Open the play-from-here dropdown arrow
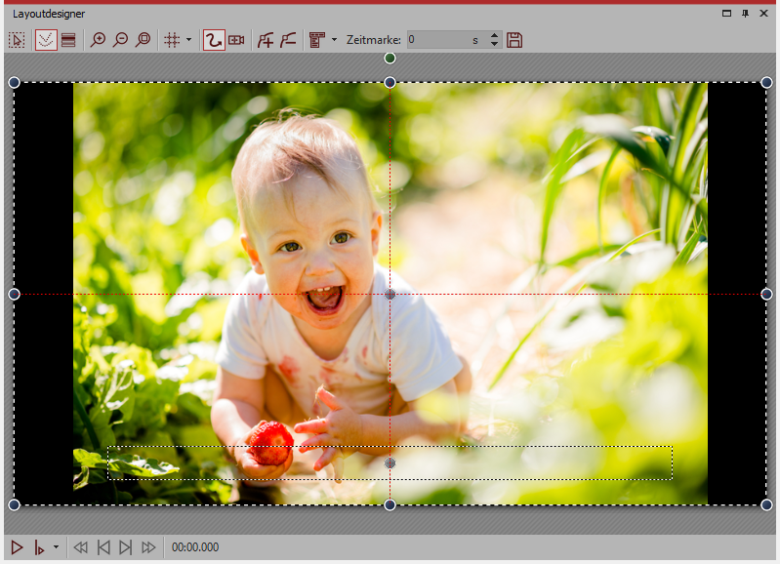This screenshot has width=780, height=564. pos(56,547)
